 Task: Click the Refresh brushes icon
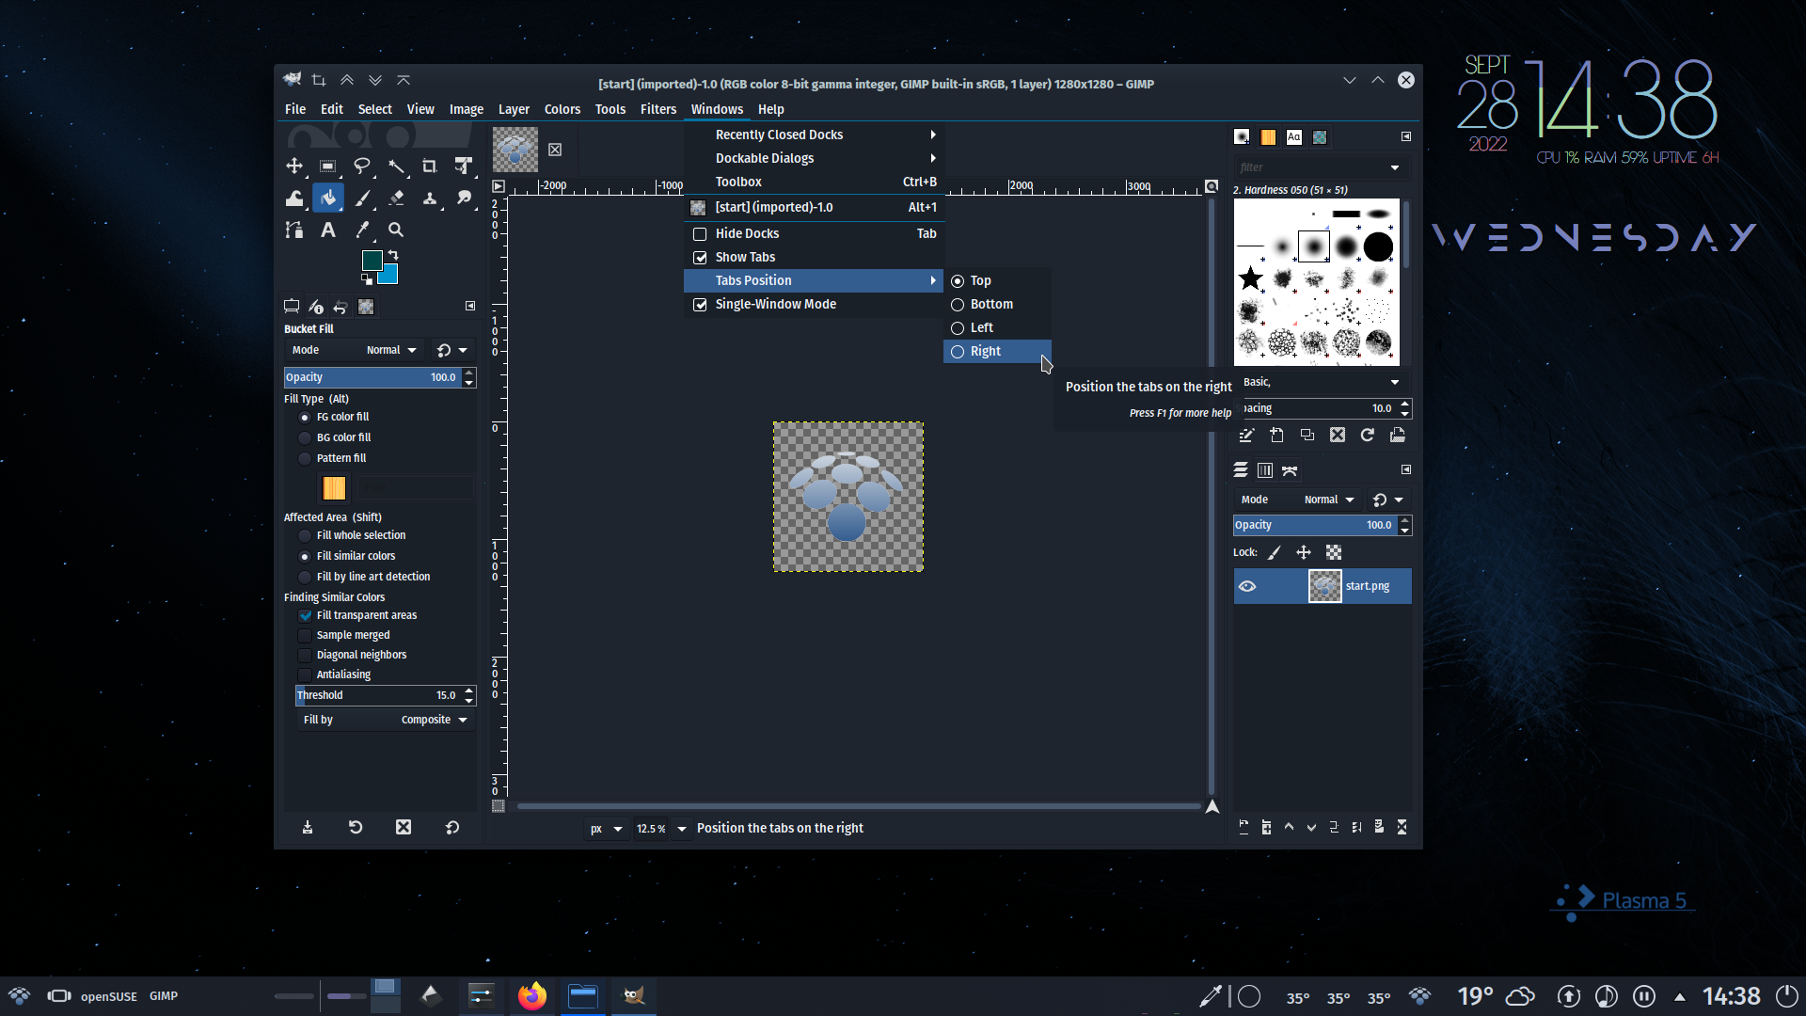[1368, 435]
